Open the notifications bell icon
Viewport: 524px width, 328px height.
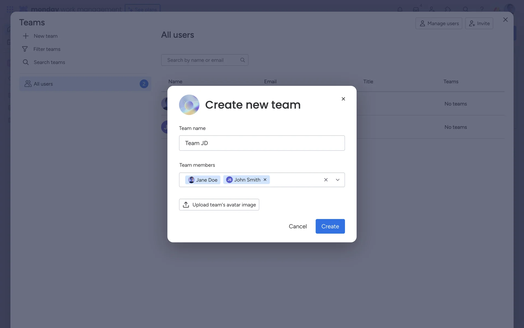(400, 9)
